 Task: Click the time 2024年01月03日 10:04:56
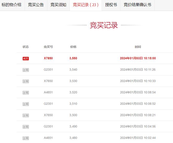pyautogui.click(x=138, y=126)
